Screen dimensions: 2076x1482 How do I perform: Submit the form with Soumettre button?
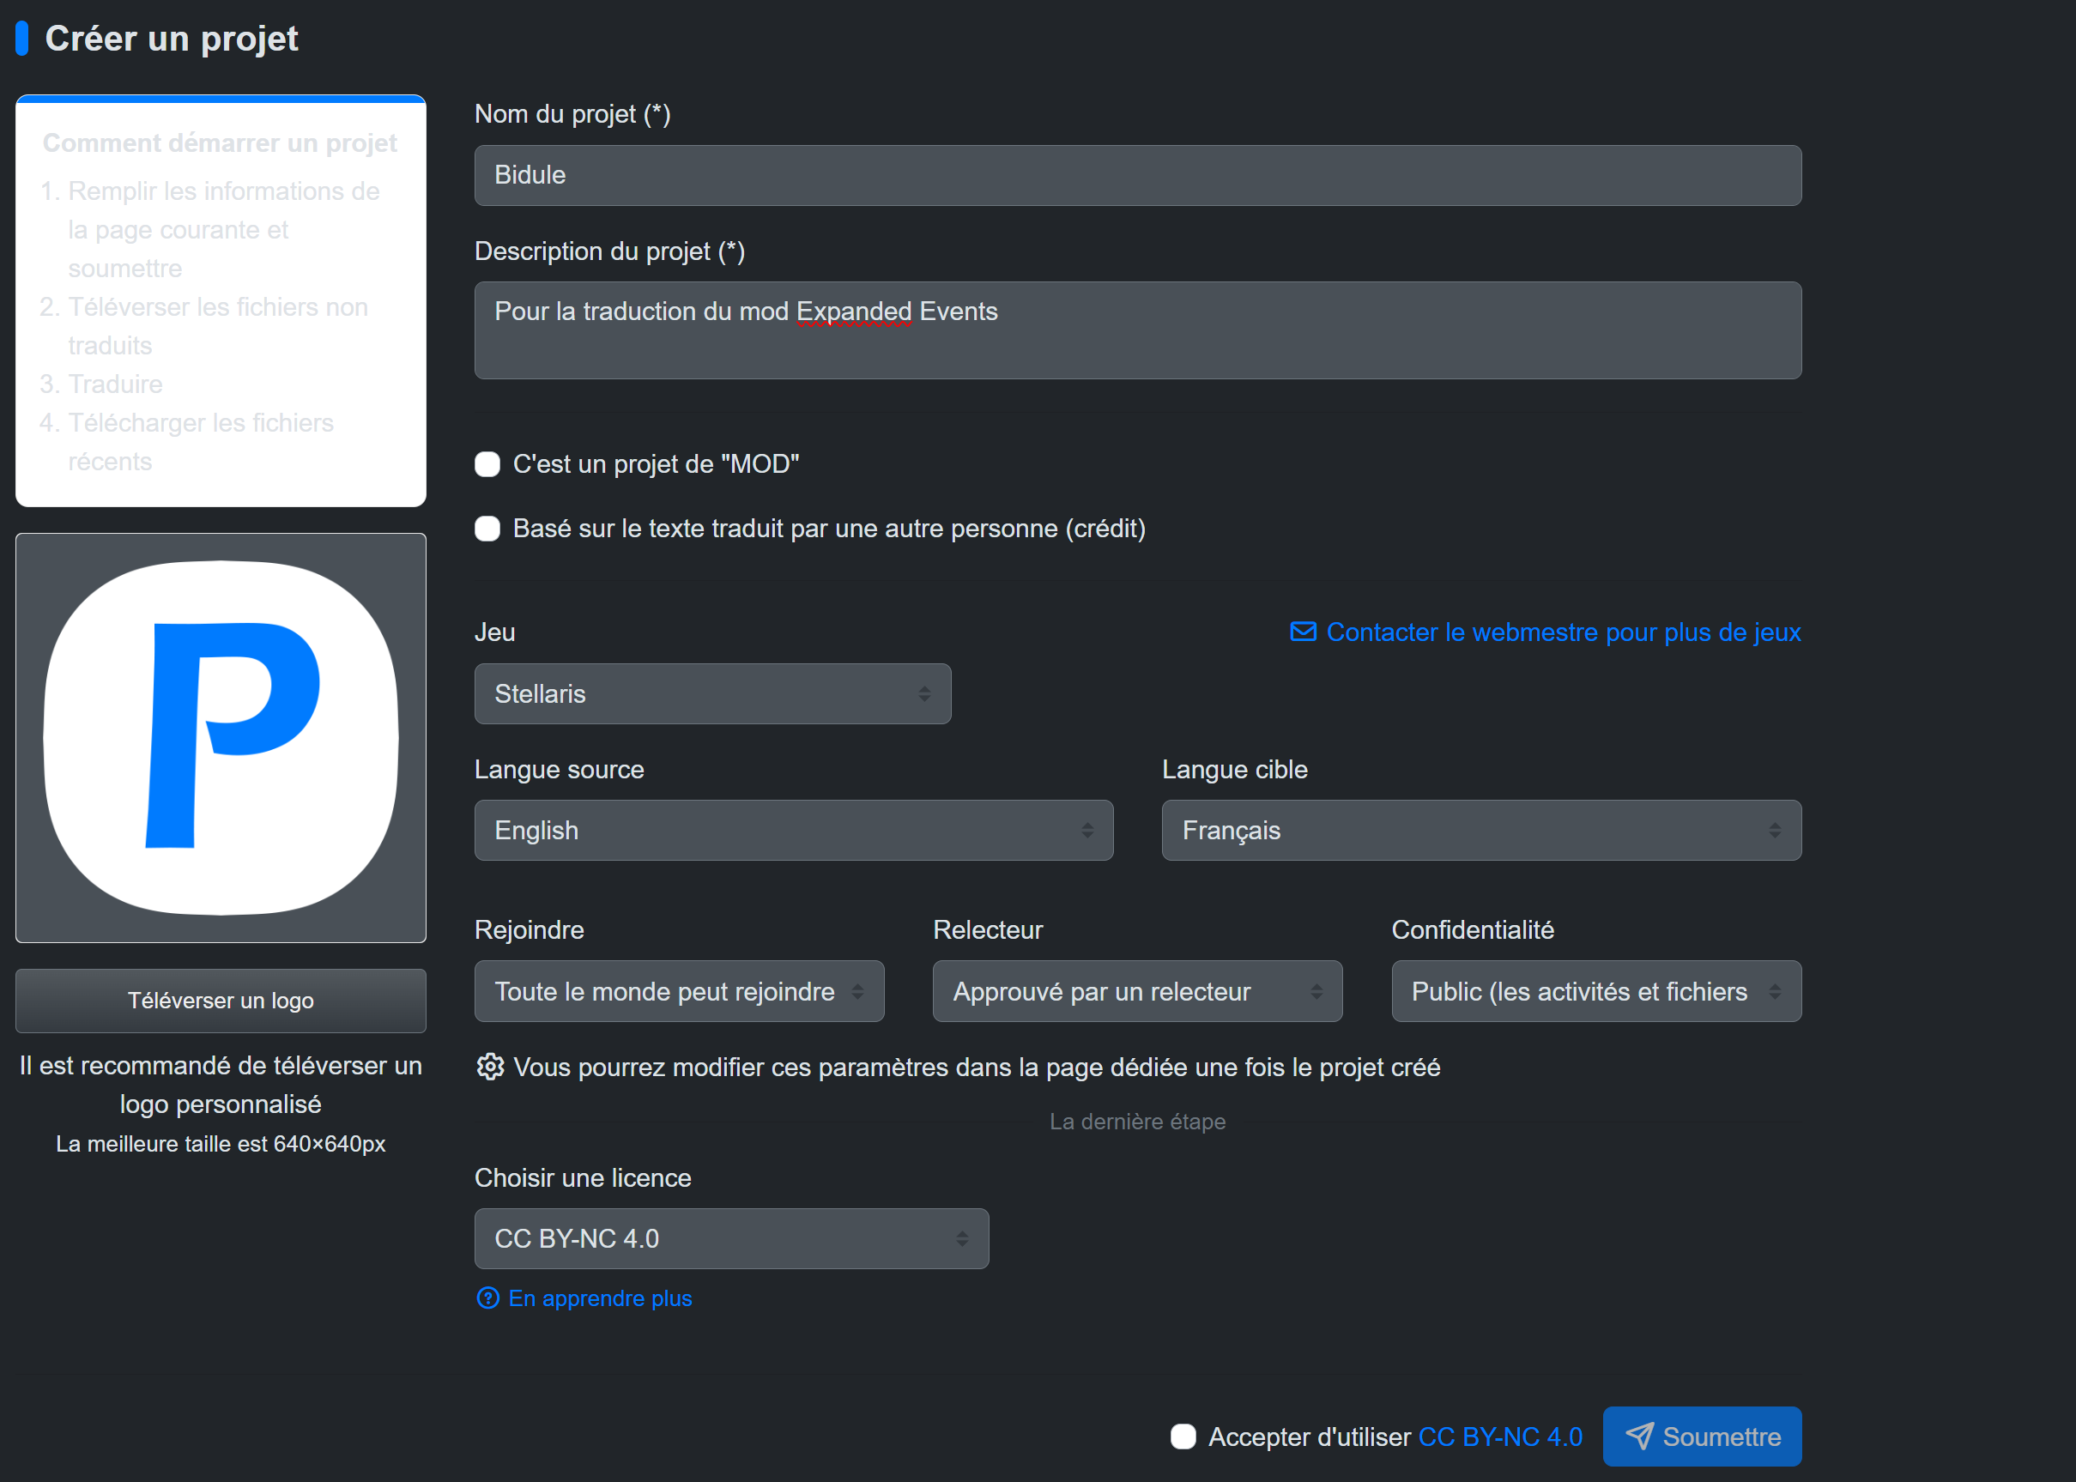pyautogui.click(x=1702, y=1437)
